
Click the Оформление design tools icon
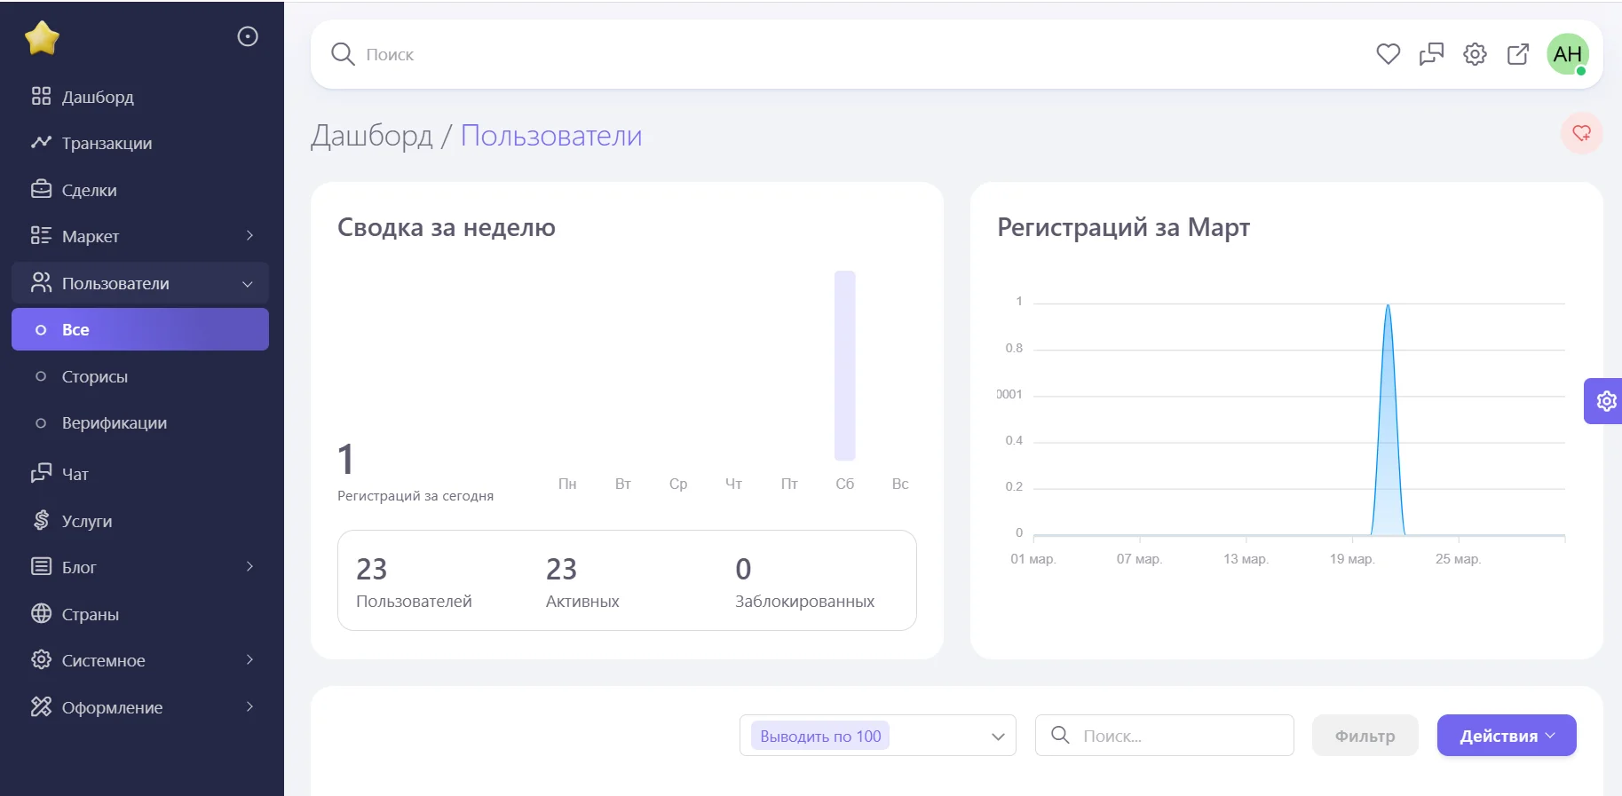coord(41,706)
